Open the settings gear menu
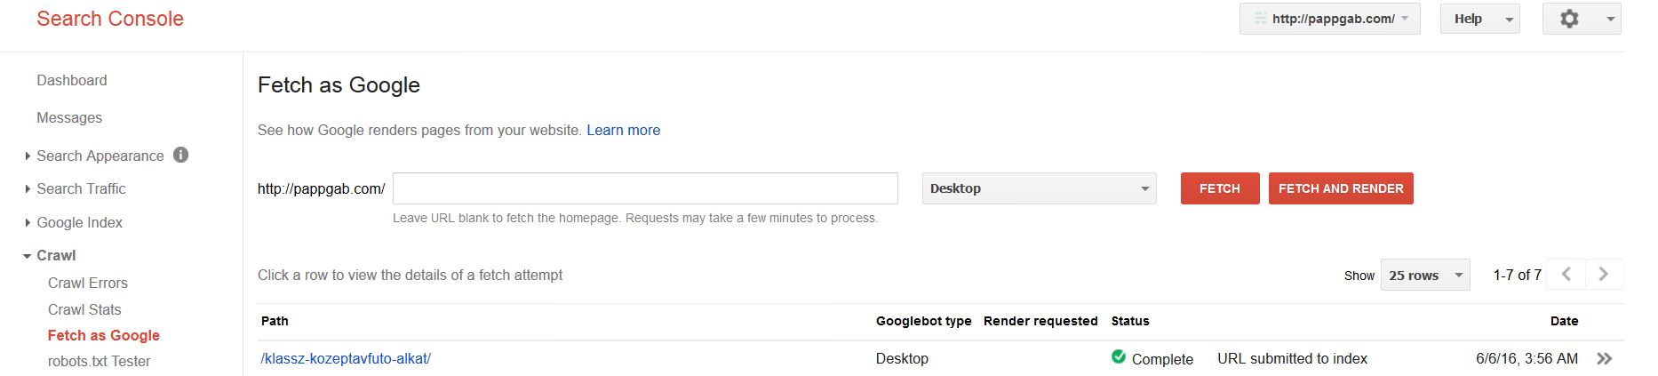 pos(1582,19)
